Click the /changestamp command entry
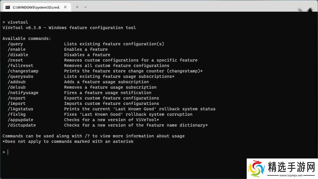 click(23, 71)
